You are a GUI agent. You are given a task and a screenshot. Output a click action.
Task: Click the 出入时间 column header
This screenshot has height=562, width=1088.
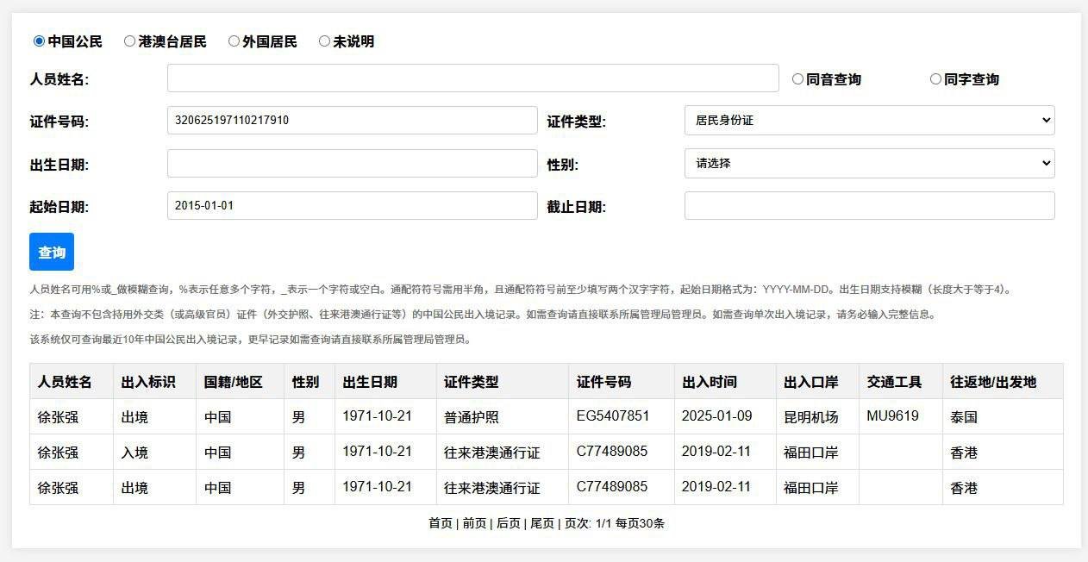click(x=709, y=382)
